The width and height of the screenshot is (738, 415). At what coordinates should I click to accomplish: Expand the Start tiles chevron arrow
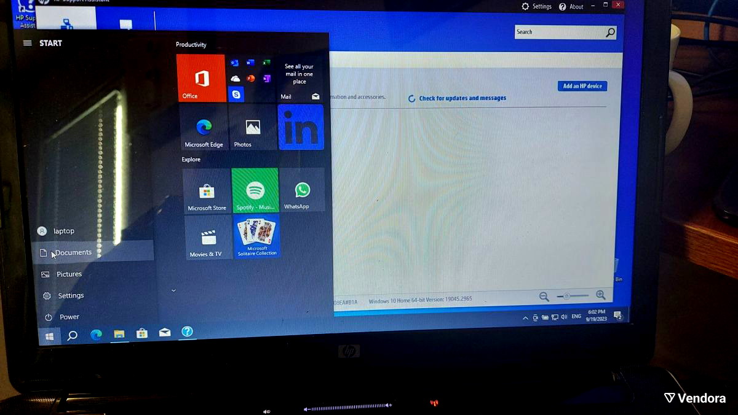click(x=173, y=290)
